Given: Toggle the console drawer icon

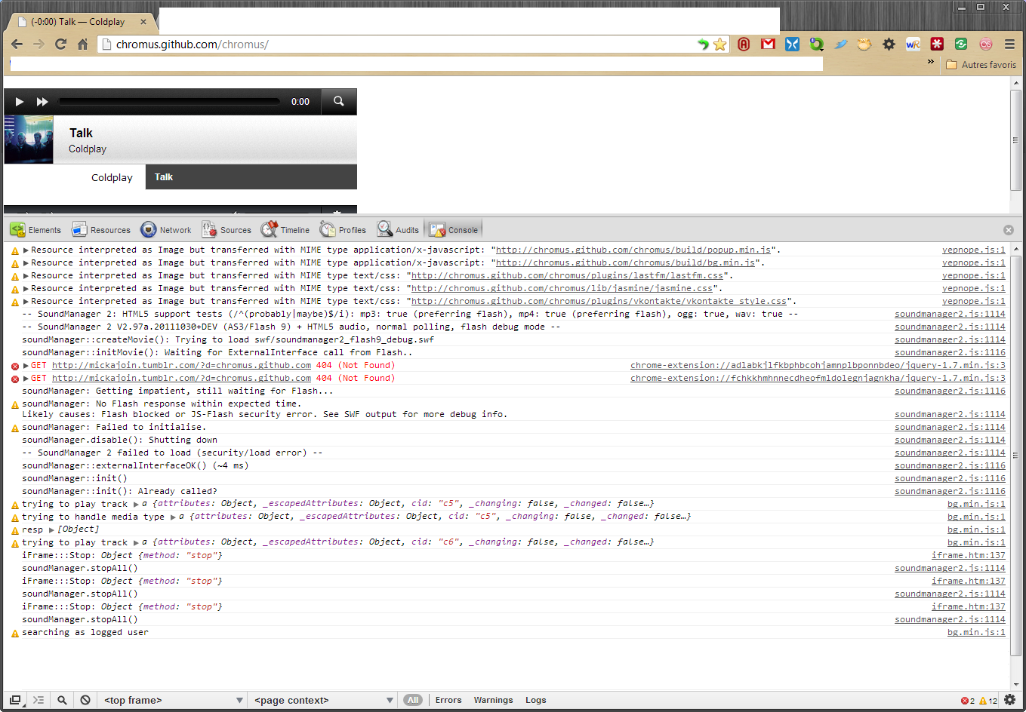Looking at the screenshot, I should pos(39,700).
